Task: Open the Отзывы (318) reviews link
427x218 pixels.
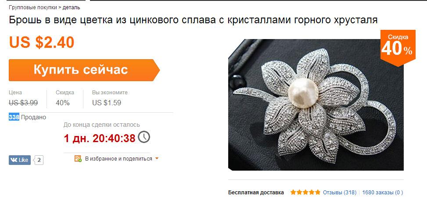Action: [340, 193]
